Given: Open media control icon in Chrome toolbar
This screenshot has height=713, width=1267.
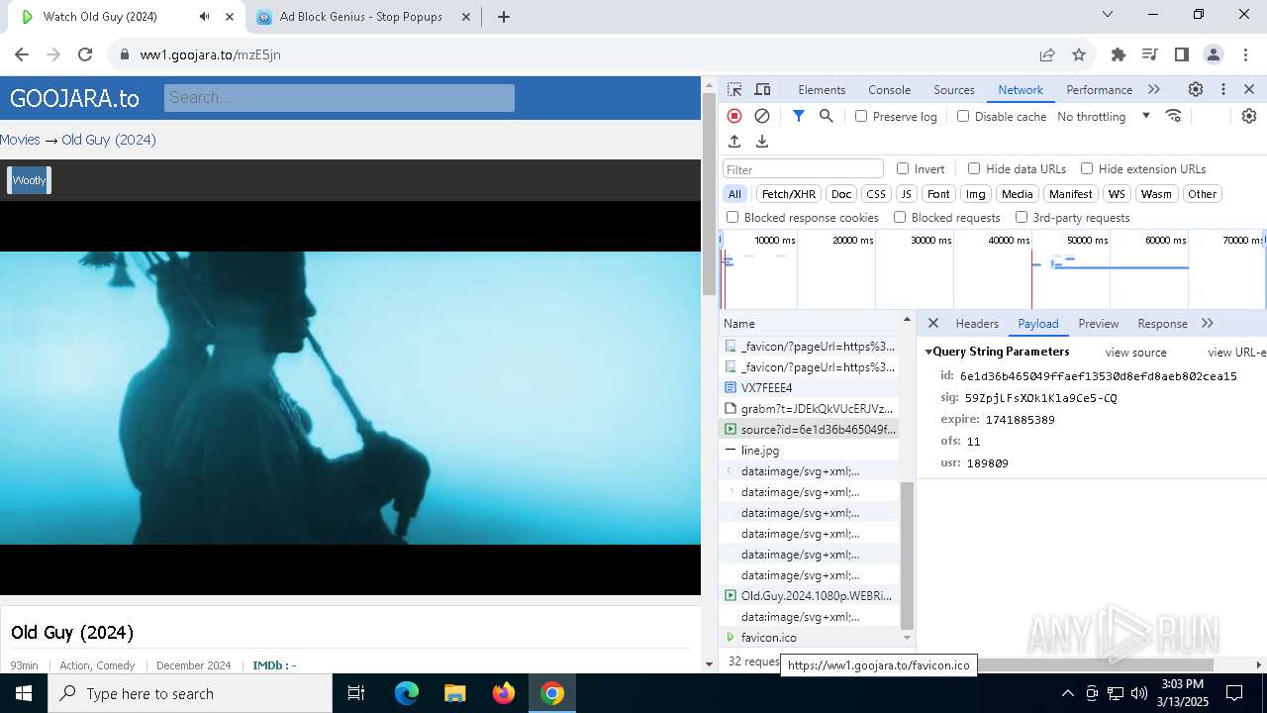Looking at the screenshot, I should pyautogui.click(x=1149, y=54).
